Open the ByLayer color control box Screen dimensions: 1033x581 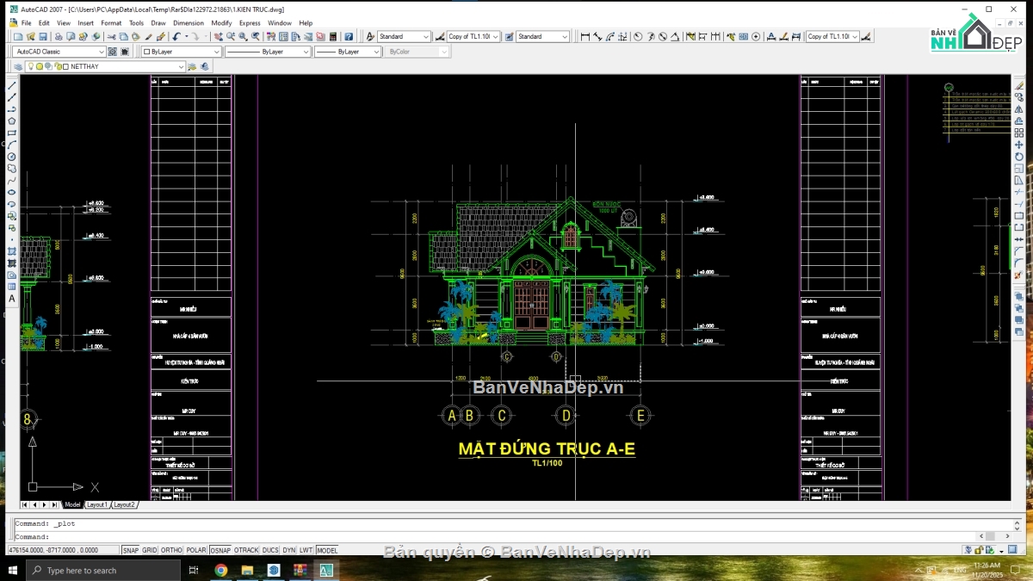(x=181, y=52)
